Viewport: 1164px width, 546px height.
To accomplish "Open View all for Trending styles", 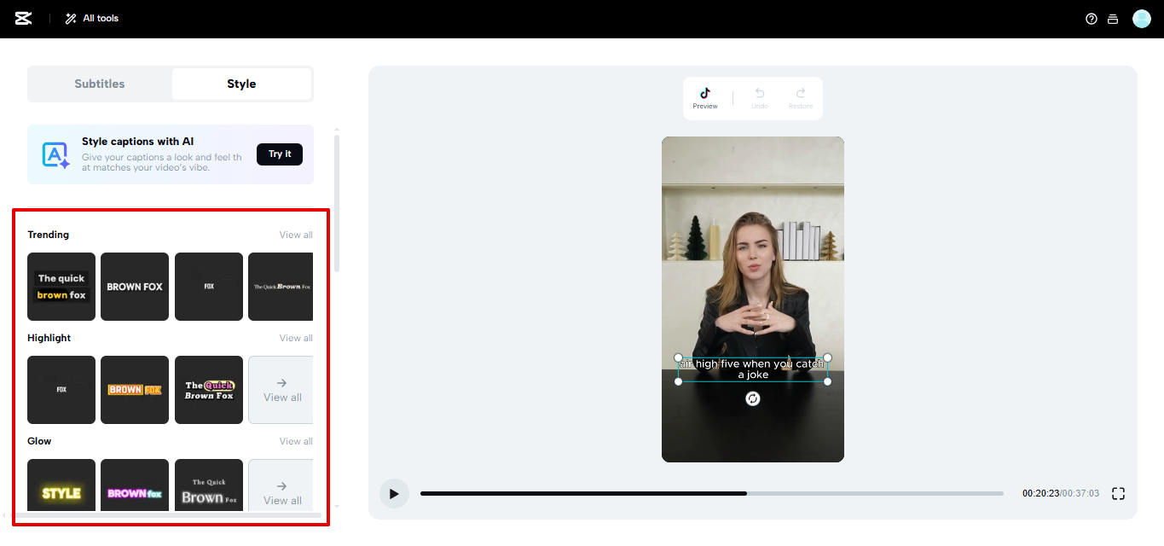I will [x=295, y=234].
